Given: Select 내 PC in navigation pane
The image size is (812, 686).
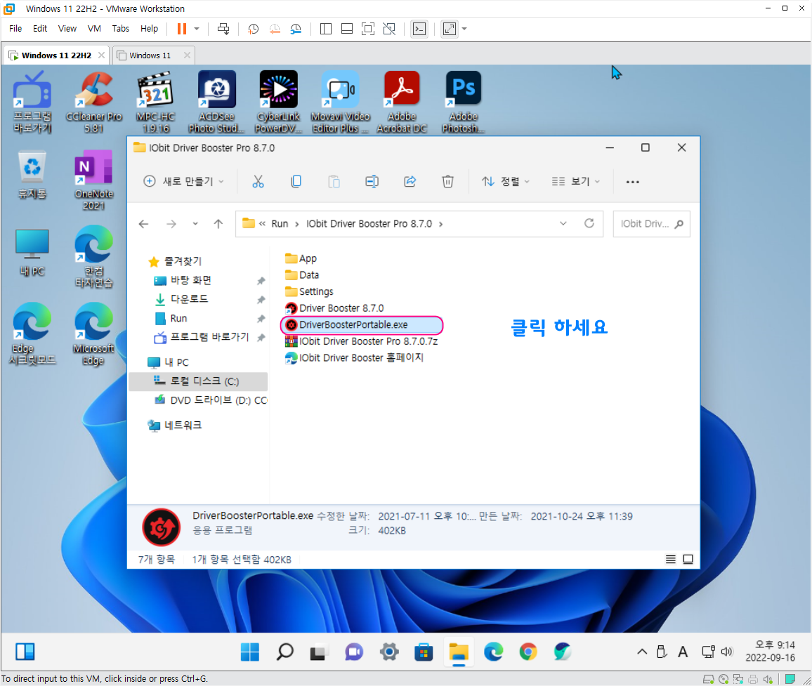Looking at the screenshot, I should click(169, 362).
